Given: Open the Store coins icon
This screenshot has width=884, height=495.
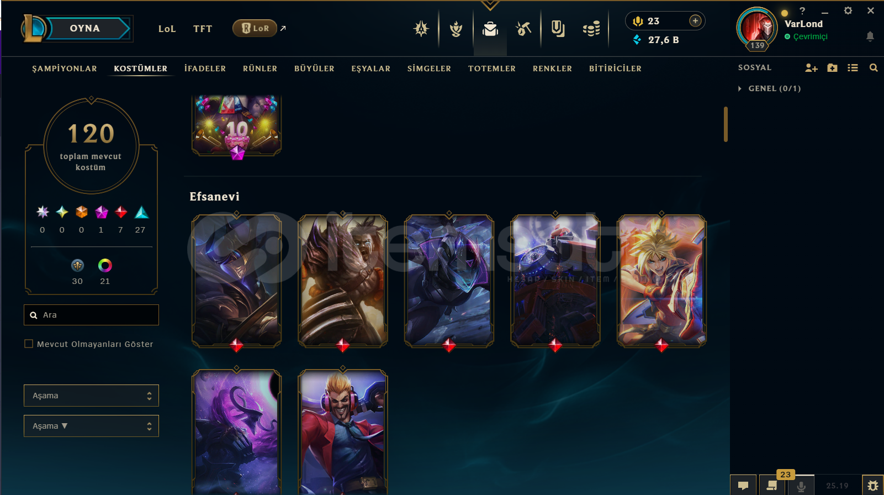Looking at the screenshot, I should [x=591, y=28].
